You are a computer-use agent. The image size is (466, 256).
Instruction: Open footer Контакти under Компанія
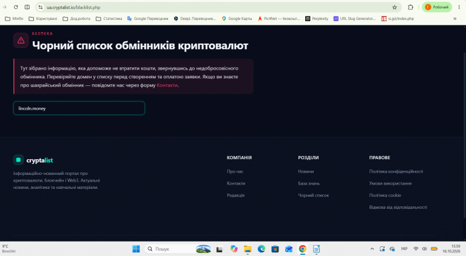click(236, 183)
